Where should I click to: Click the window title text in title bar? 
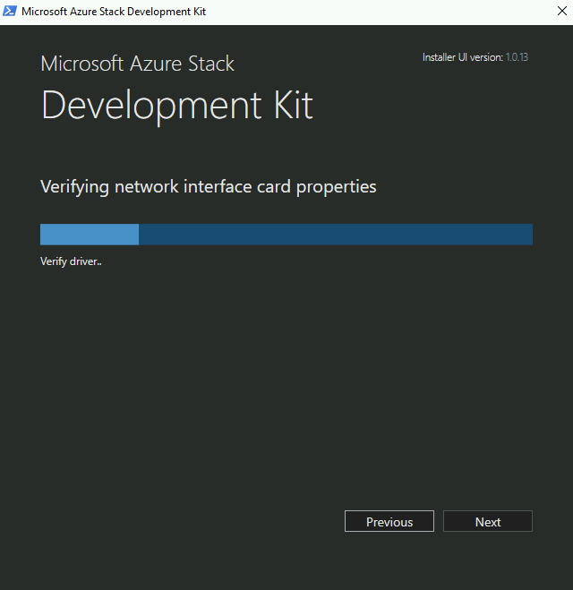114,12
